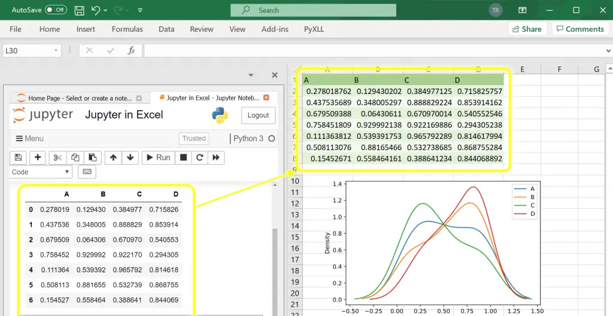The image size is (613, 316).
Task: Switch to the Home ribbon tab
Action: pos(50,29)
